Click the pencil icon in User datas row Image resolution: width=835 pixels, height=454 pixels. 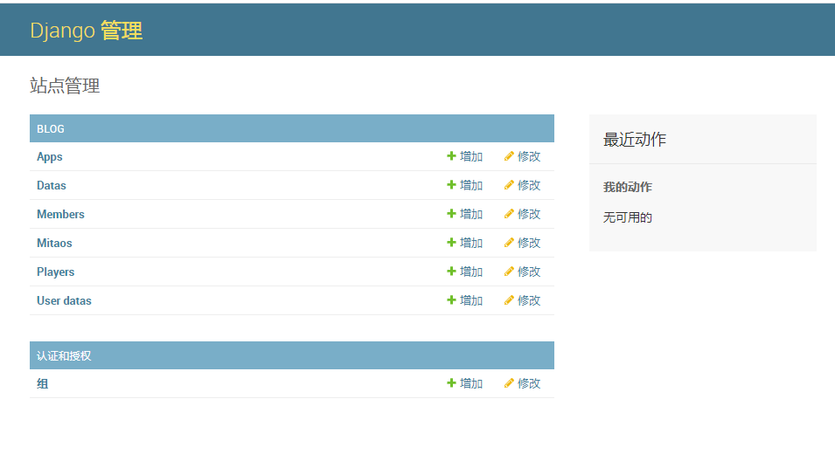509,299
